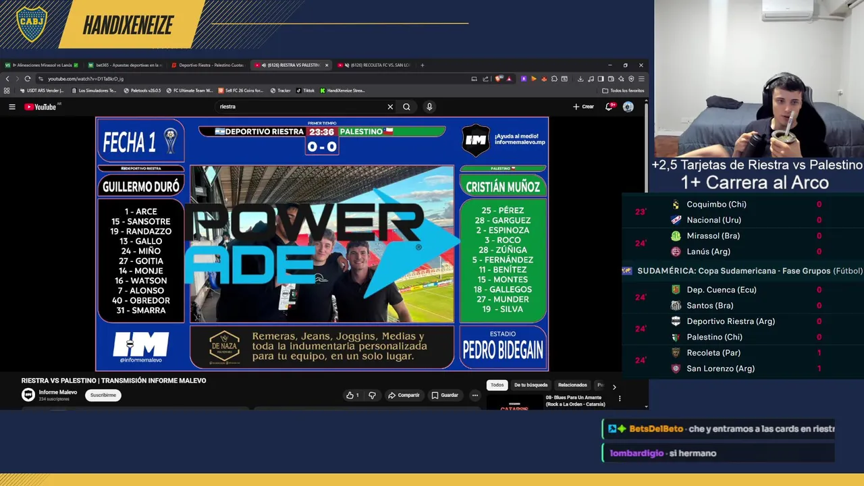Select the Coquimbo (Chi) score row

pos(742,205)
